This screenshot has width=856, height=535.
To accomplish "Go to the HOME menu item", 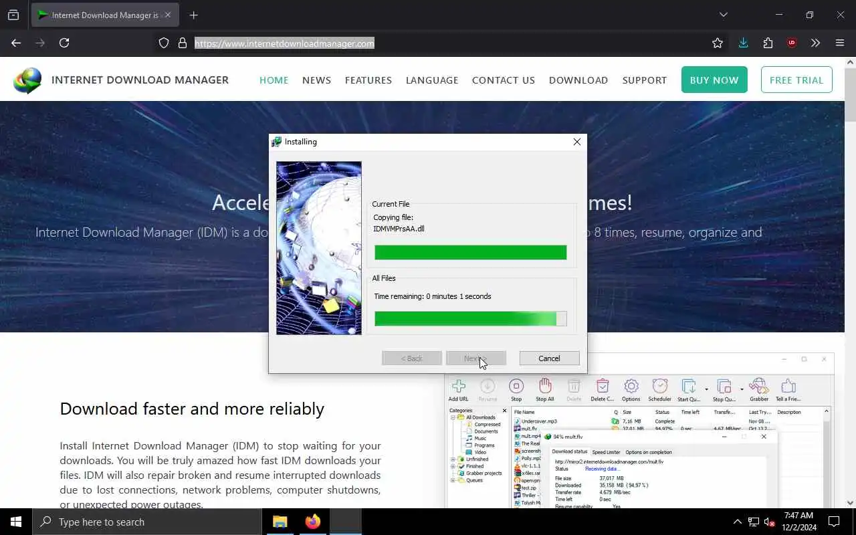I will pyautogui.click(x=274, y=80).
